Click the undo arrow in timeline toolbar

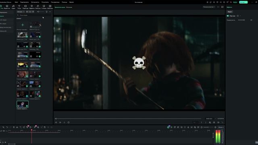[x=7, y=127]
